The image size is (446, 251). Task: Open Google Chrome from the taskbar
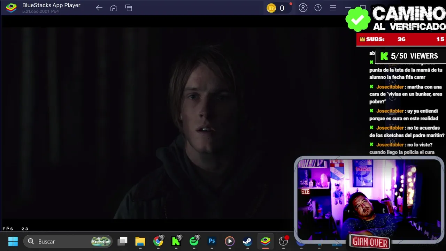(x=158, y=241)
